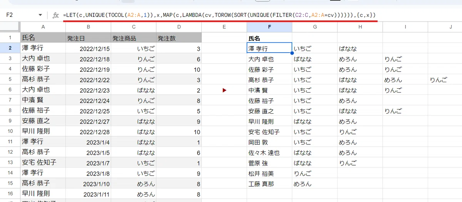Click ばなな in cell H2
This screenshot has width=462, height=202.
tap(360, 49)
